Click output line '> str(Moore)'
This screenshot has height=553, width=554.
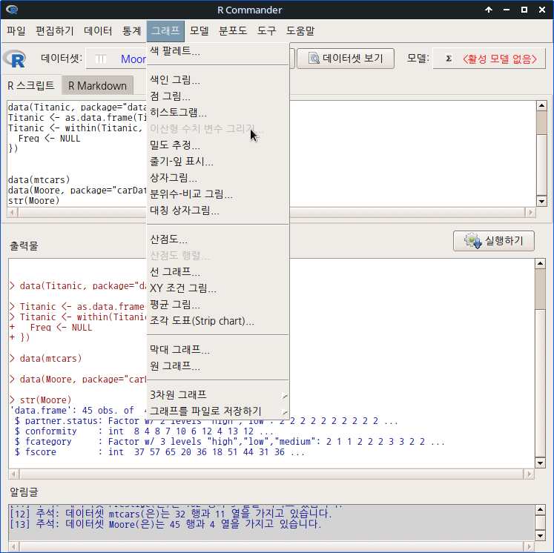point(41,400)
